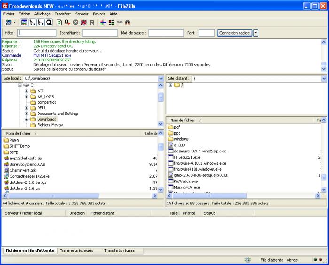
Task: Cancel the current operation
Action: click(x=76, y=23)
